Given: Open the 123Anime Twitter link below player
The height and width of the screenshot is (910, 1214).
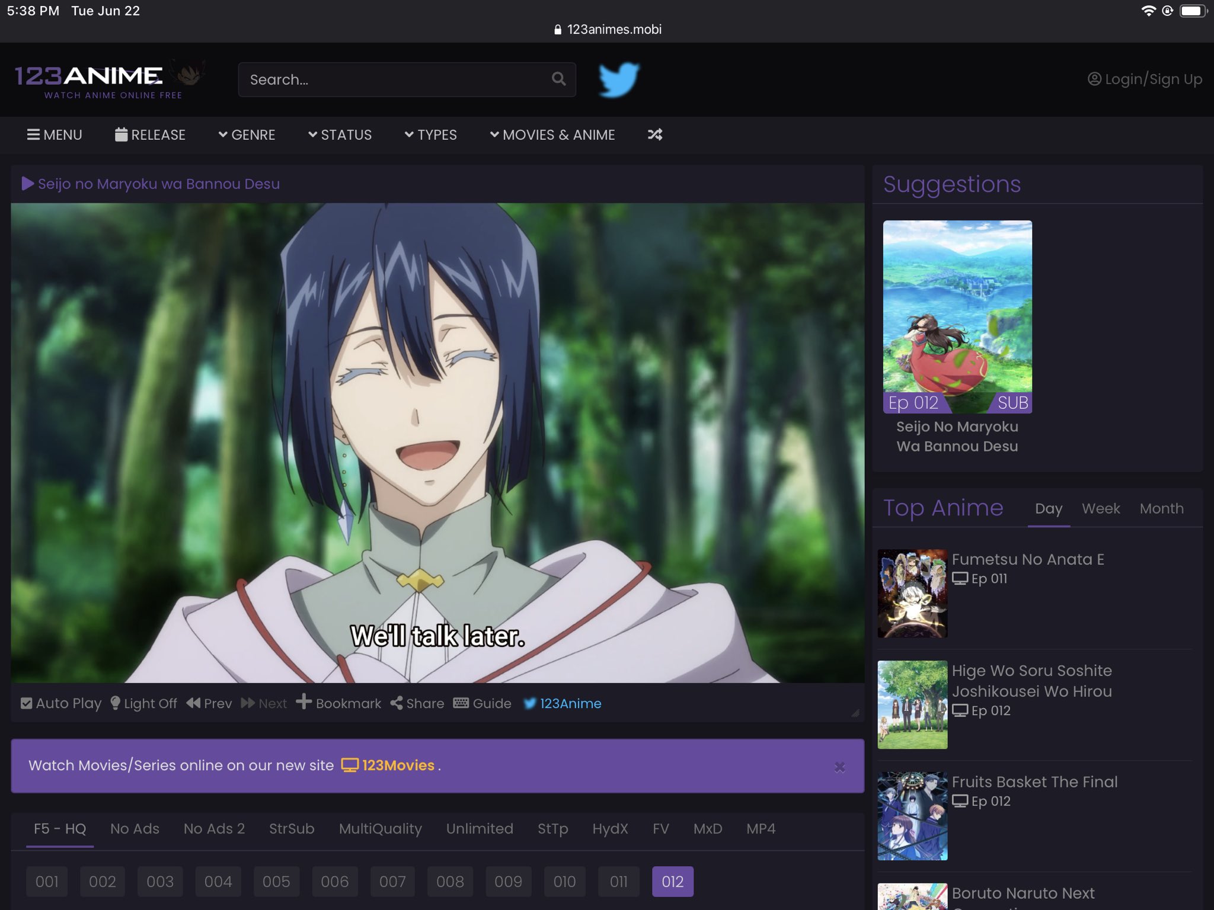Looking at the screenshot, I should point(563,703).
